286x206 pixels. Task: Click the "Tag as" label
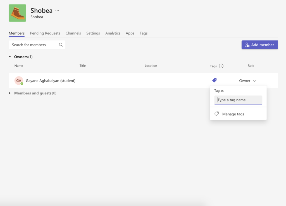coord(219,90)
